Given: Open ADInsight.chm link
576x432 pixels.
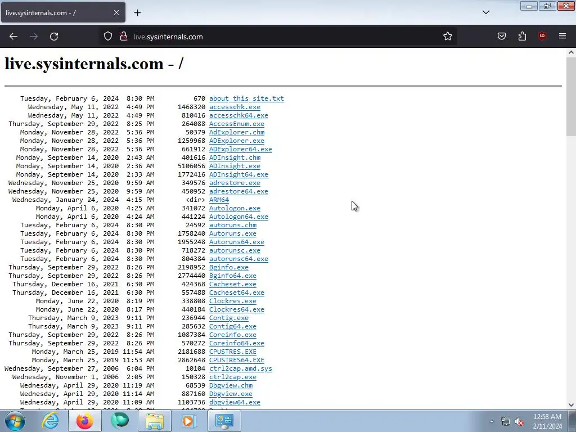Looking at the screenshot, I should (x=235, y=157).
